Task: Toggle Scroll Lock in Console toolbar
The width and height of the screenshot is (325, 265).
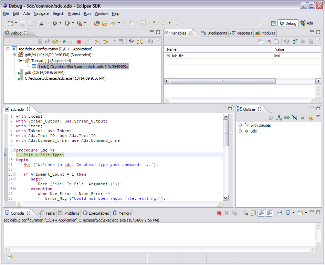Action: pos(253,213)
